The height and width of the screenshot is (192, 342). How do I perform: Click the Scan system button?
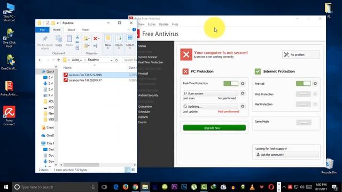(210, 93)
